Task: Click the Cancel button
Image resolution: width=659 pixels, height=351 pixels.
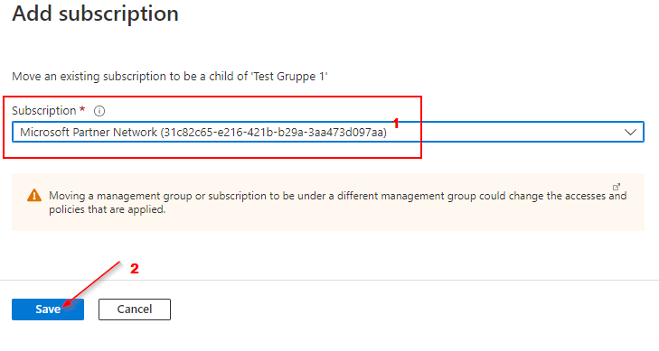Action: (135, 309)
